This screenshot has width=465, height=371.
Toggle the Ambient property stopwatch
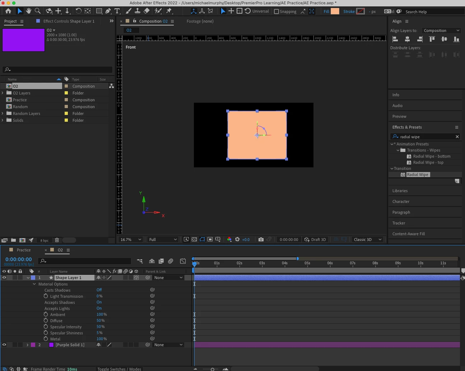click(x=46, y=314)
